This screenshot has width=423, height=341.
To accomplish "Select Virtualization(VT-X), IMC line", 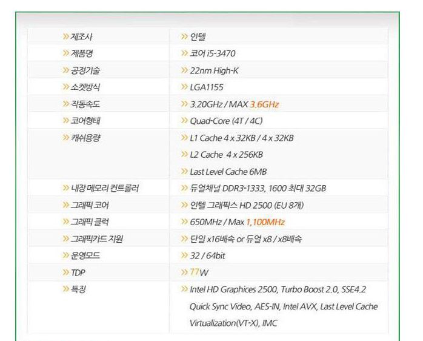I will (233, 323).
